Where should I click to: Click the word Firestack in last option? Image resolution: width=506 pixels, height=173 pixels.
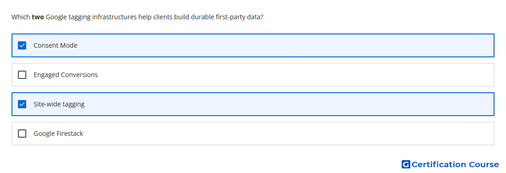tap(70, 134)
